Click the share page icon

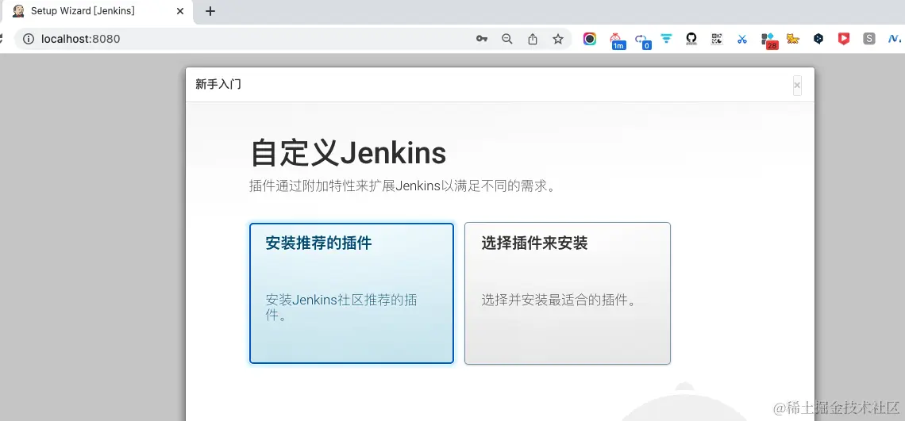(533, 39)
